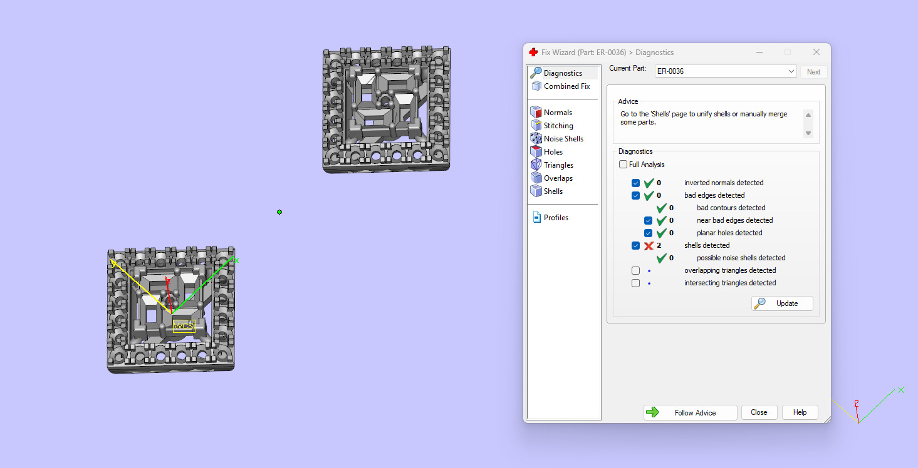Click the green arrow on Follow Advice

(652, 412)
